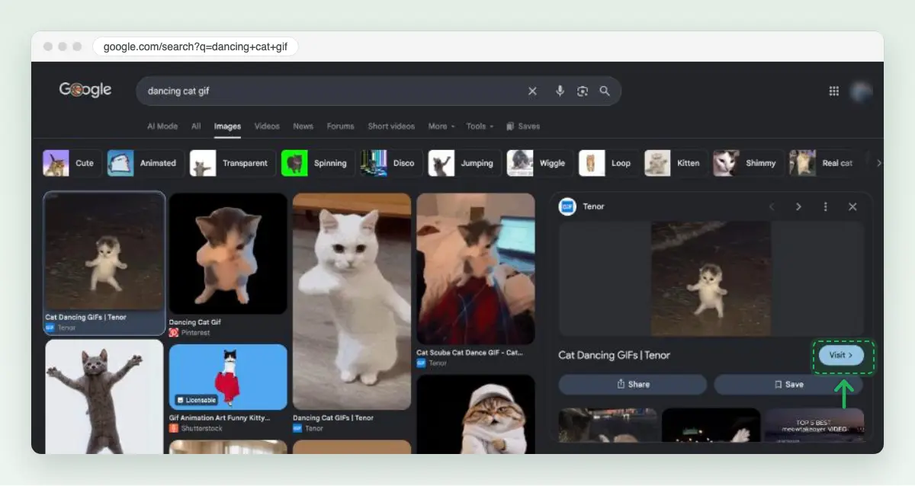Click the Licensable badge on the Shutterstock image
This screenshot has width=915, height=486.
click(x=197, y=400)
